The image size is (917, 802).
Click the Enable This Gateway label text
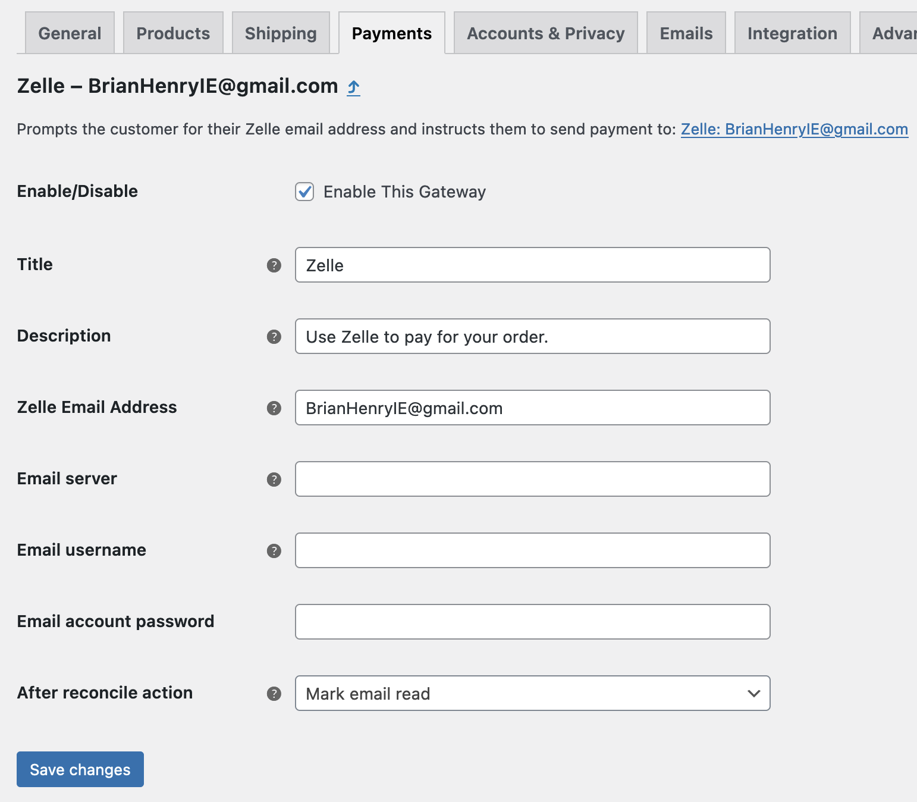404,192
